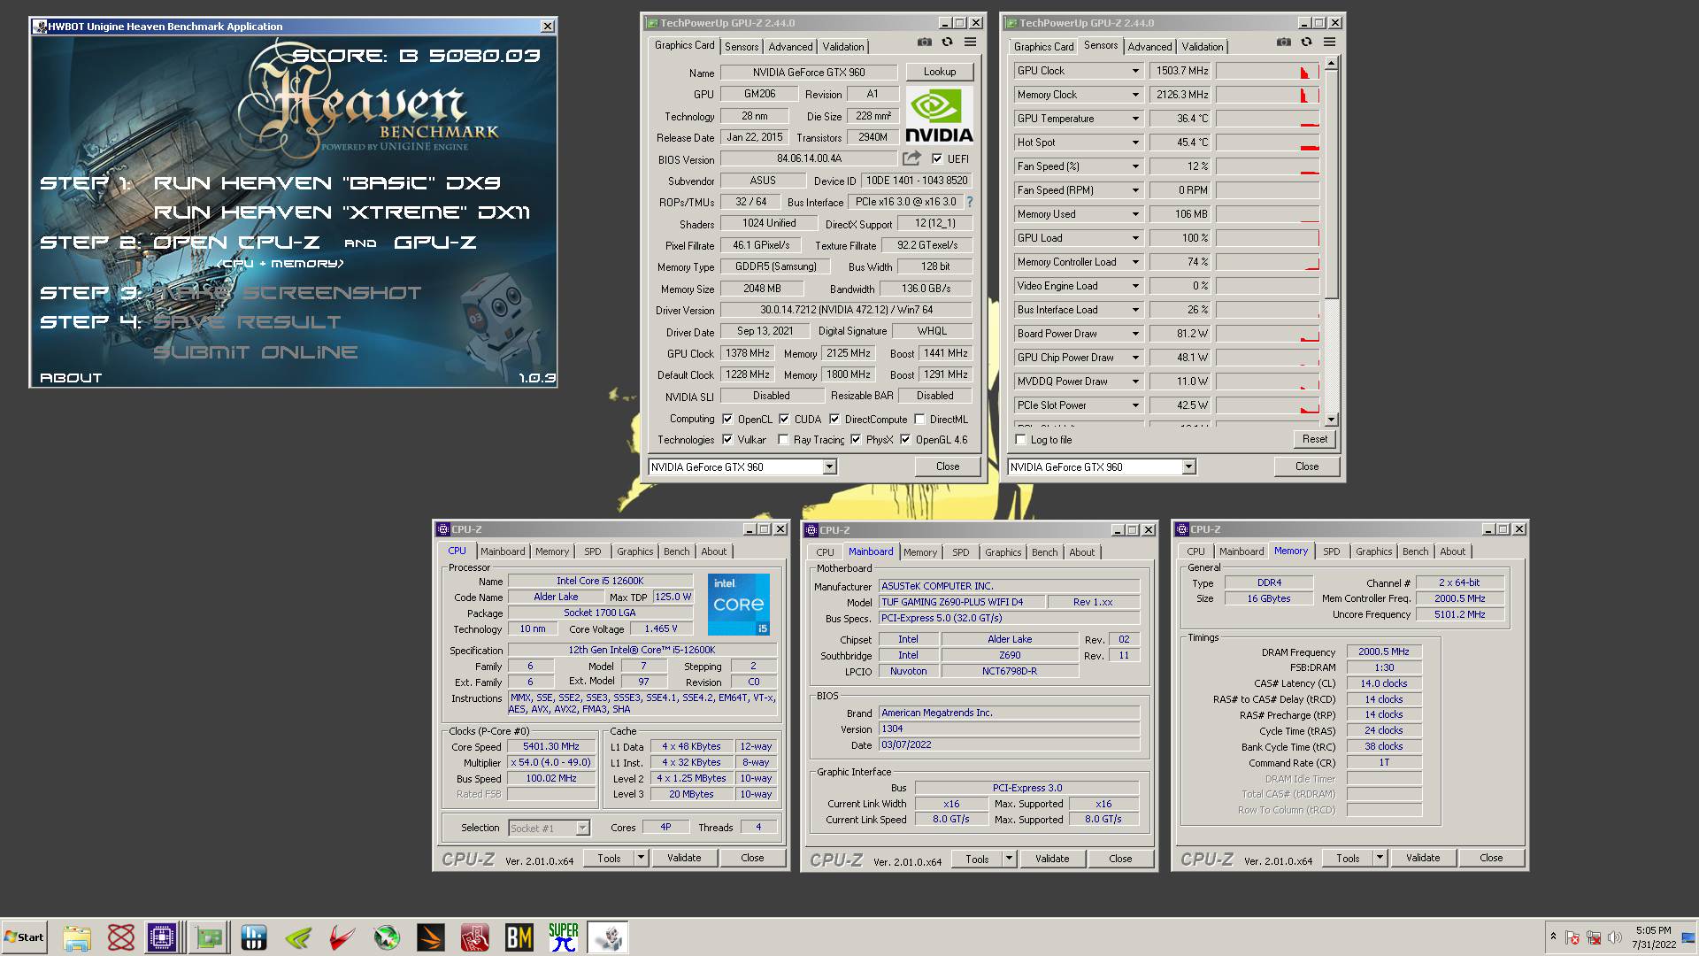
Task: Expand the GPU Clock sensor dropdown
Action: (x=1135, y=71)
